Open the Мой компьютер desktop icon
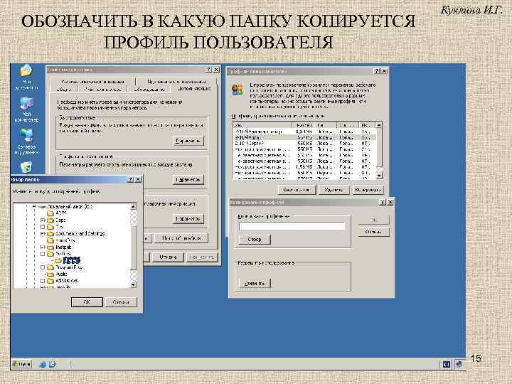 26,109
